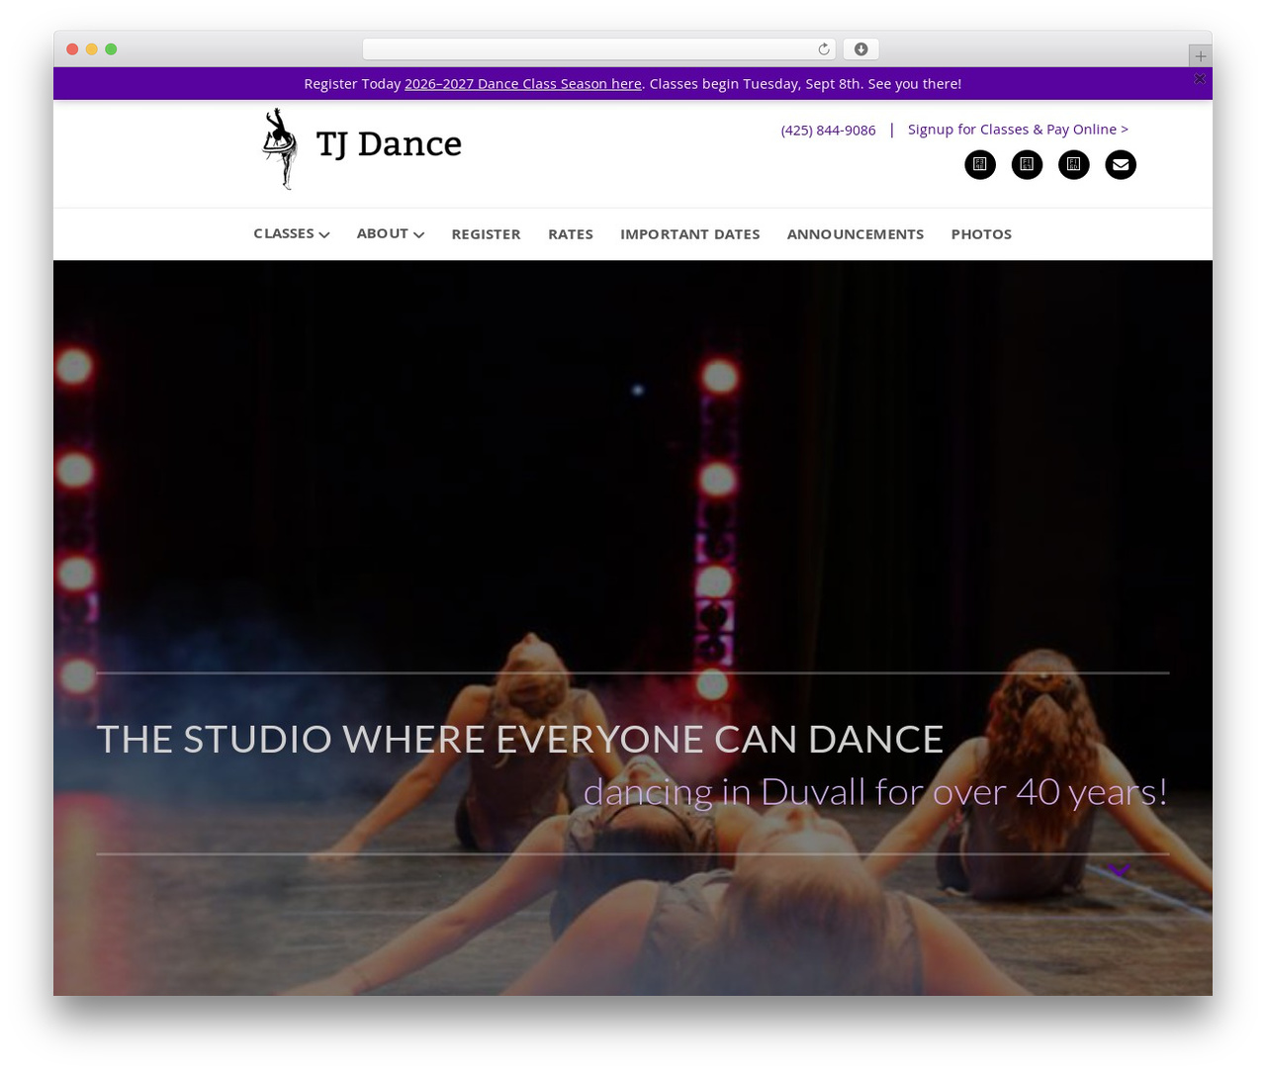This screenshot has height=1072, width=1266.
Task: View the Photos page
Action: [981, 234]
